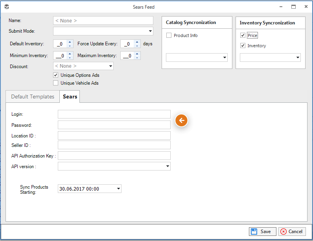Open the Sync Products Starting date picker
313x241 pixels.
click(x=90, y=189)
